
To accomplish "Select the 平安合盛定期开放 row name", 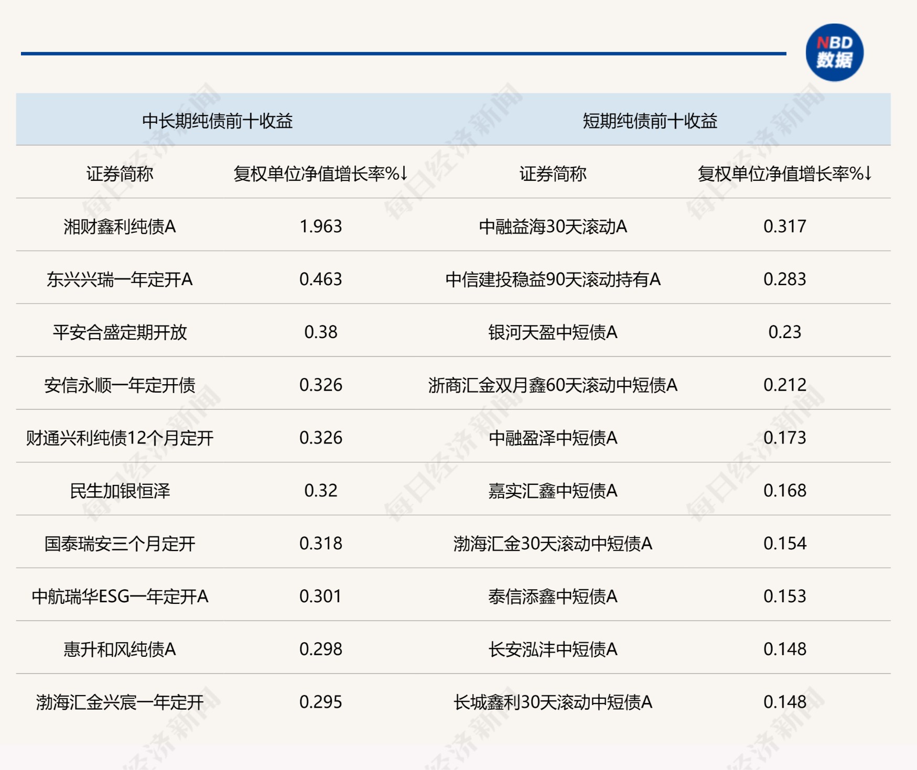I will (x=120, y=332).
